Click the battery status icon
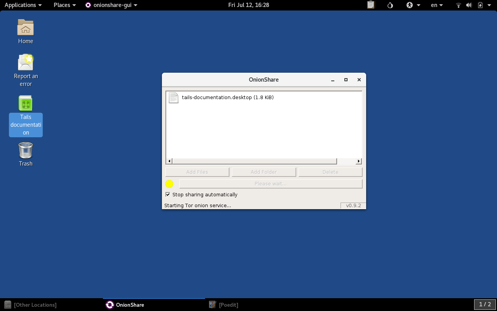Viewport: 497px width, 311px height. click(x=480, y=5)
